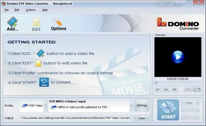Image resolution: width=206 pixels, height=126 pixels.
Task: Open the Edit menu
Action: point(17,10)
